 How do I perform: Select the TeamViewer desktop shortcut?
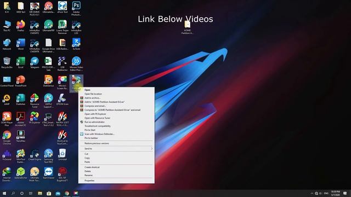point(48,173)
